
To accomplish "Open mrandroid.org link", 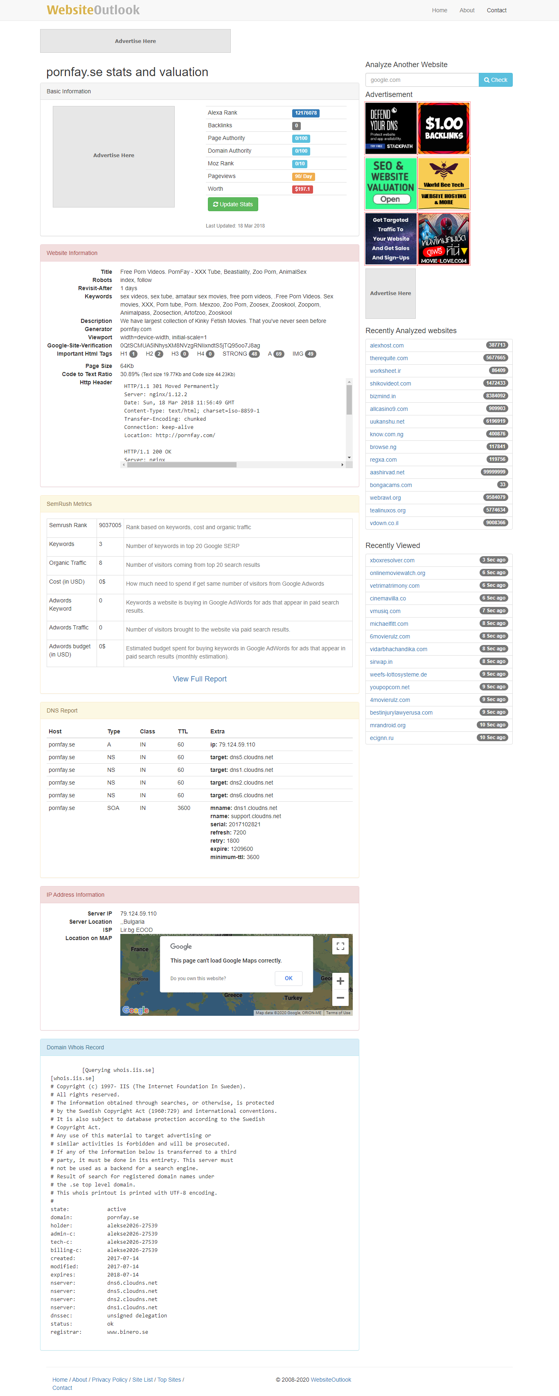I will pos(388,726).
